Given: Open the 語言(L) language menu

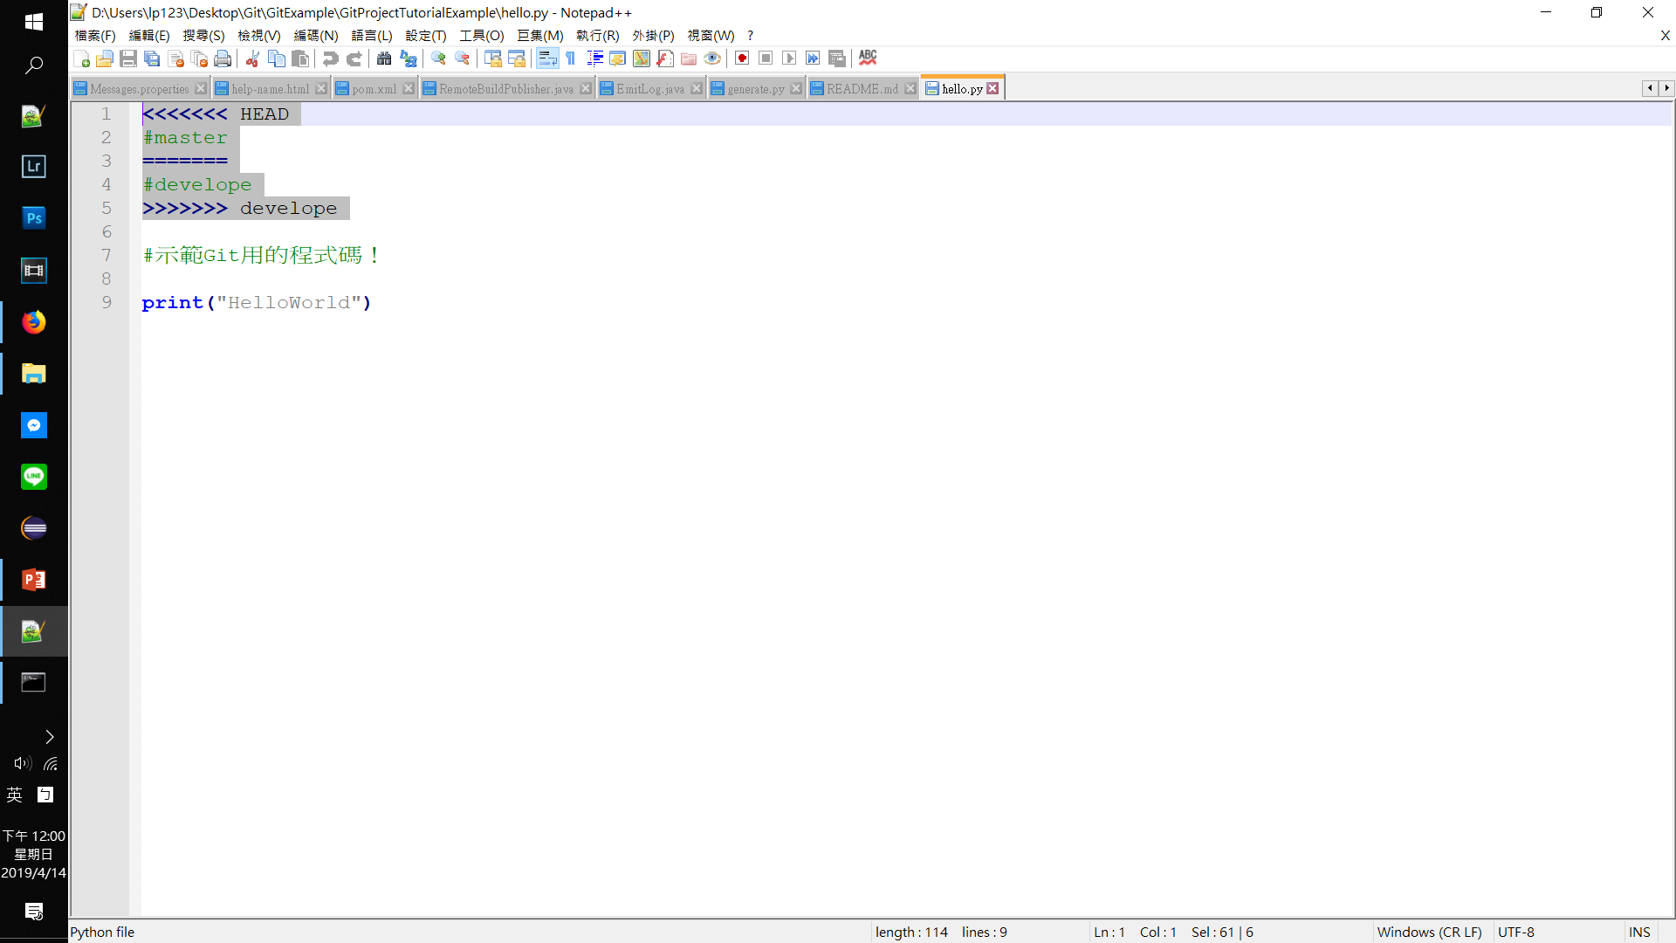Looking at the screenshot, I should [371, 36].
